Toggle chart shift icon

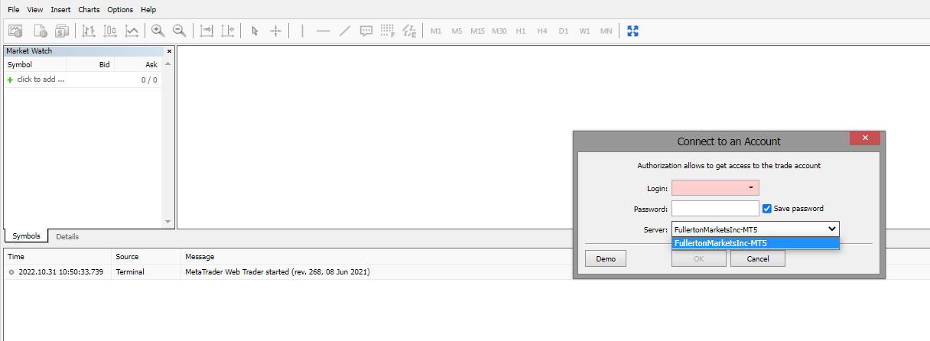(x=228, y=31)
